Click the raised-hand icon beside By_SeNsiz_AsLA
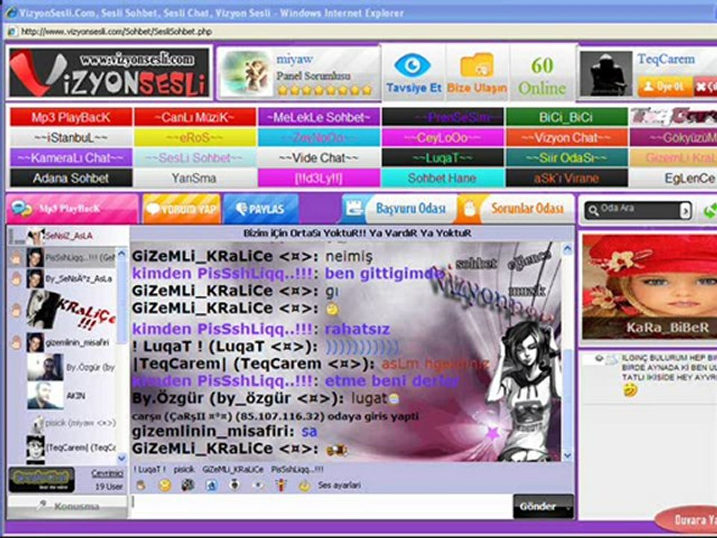Viewport: 717px width, 538px height. [16, 279]
